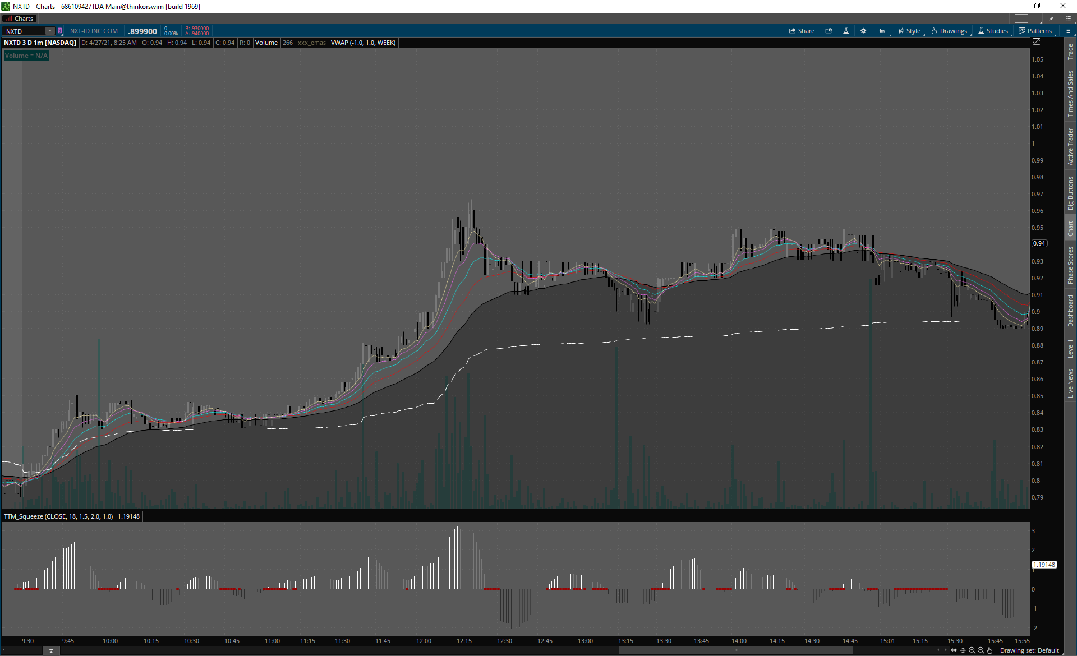Open the chart settings gear
The image size is (1077, 656).
coord(863,31)
